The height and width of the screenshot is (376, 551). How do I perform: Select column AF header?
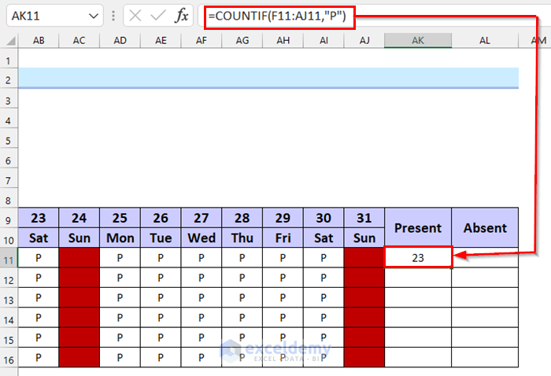202,41
